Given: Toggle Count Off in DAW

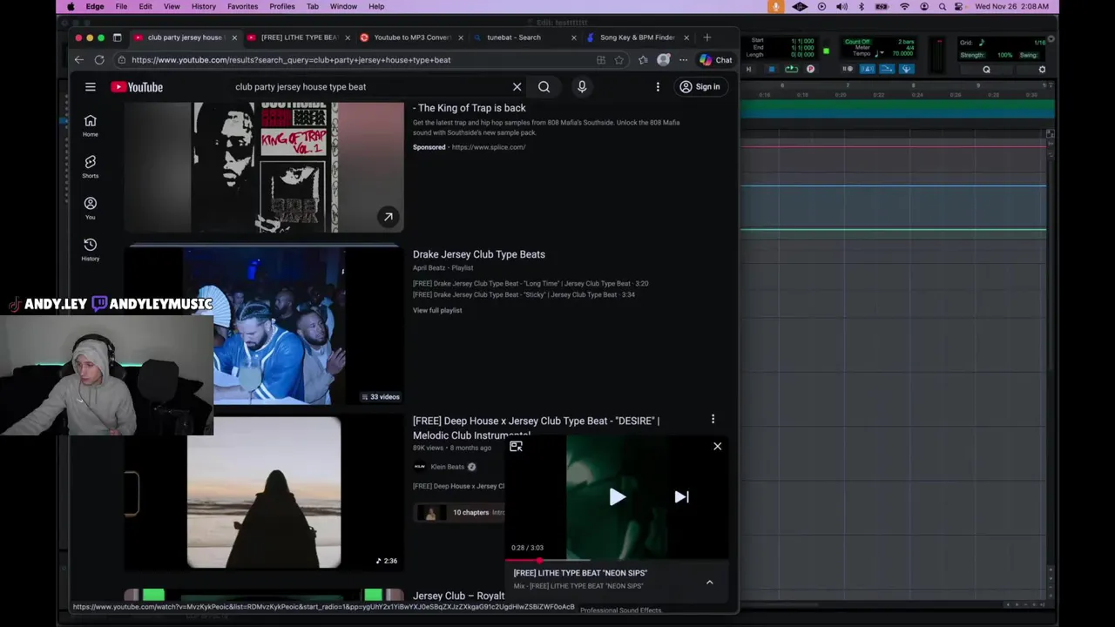Looking at the screenshot, I should (857, 42).
